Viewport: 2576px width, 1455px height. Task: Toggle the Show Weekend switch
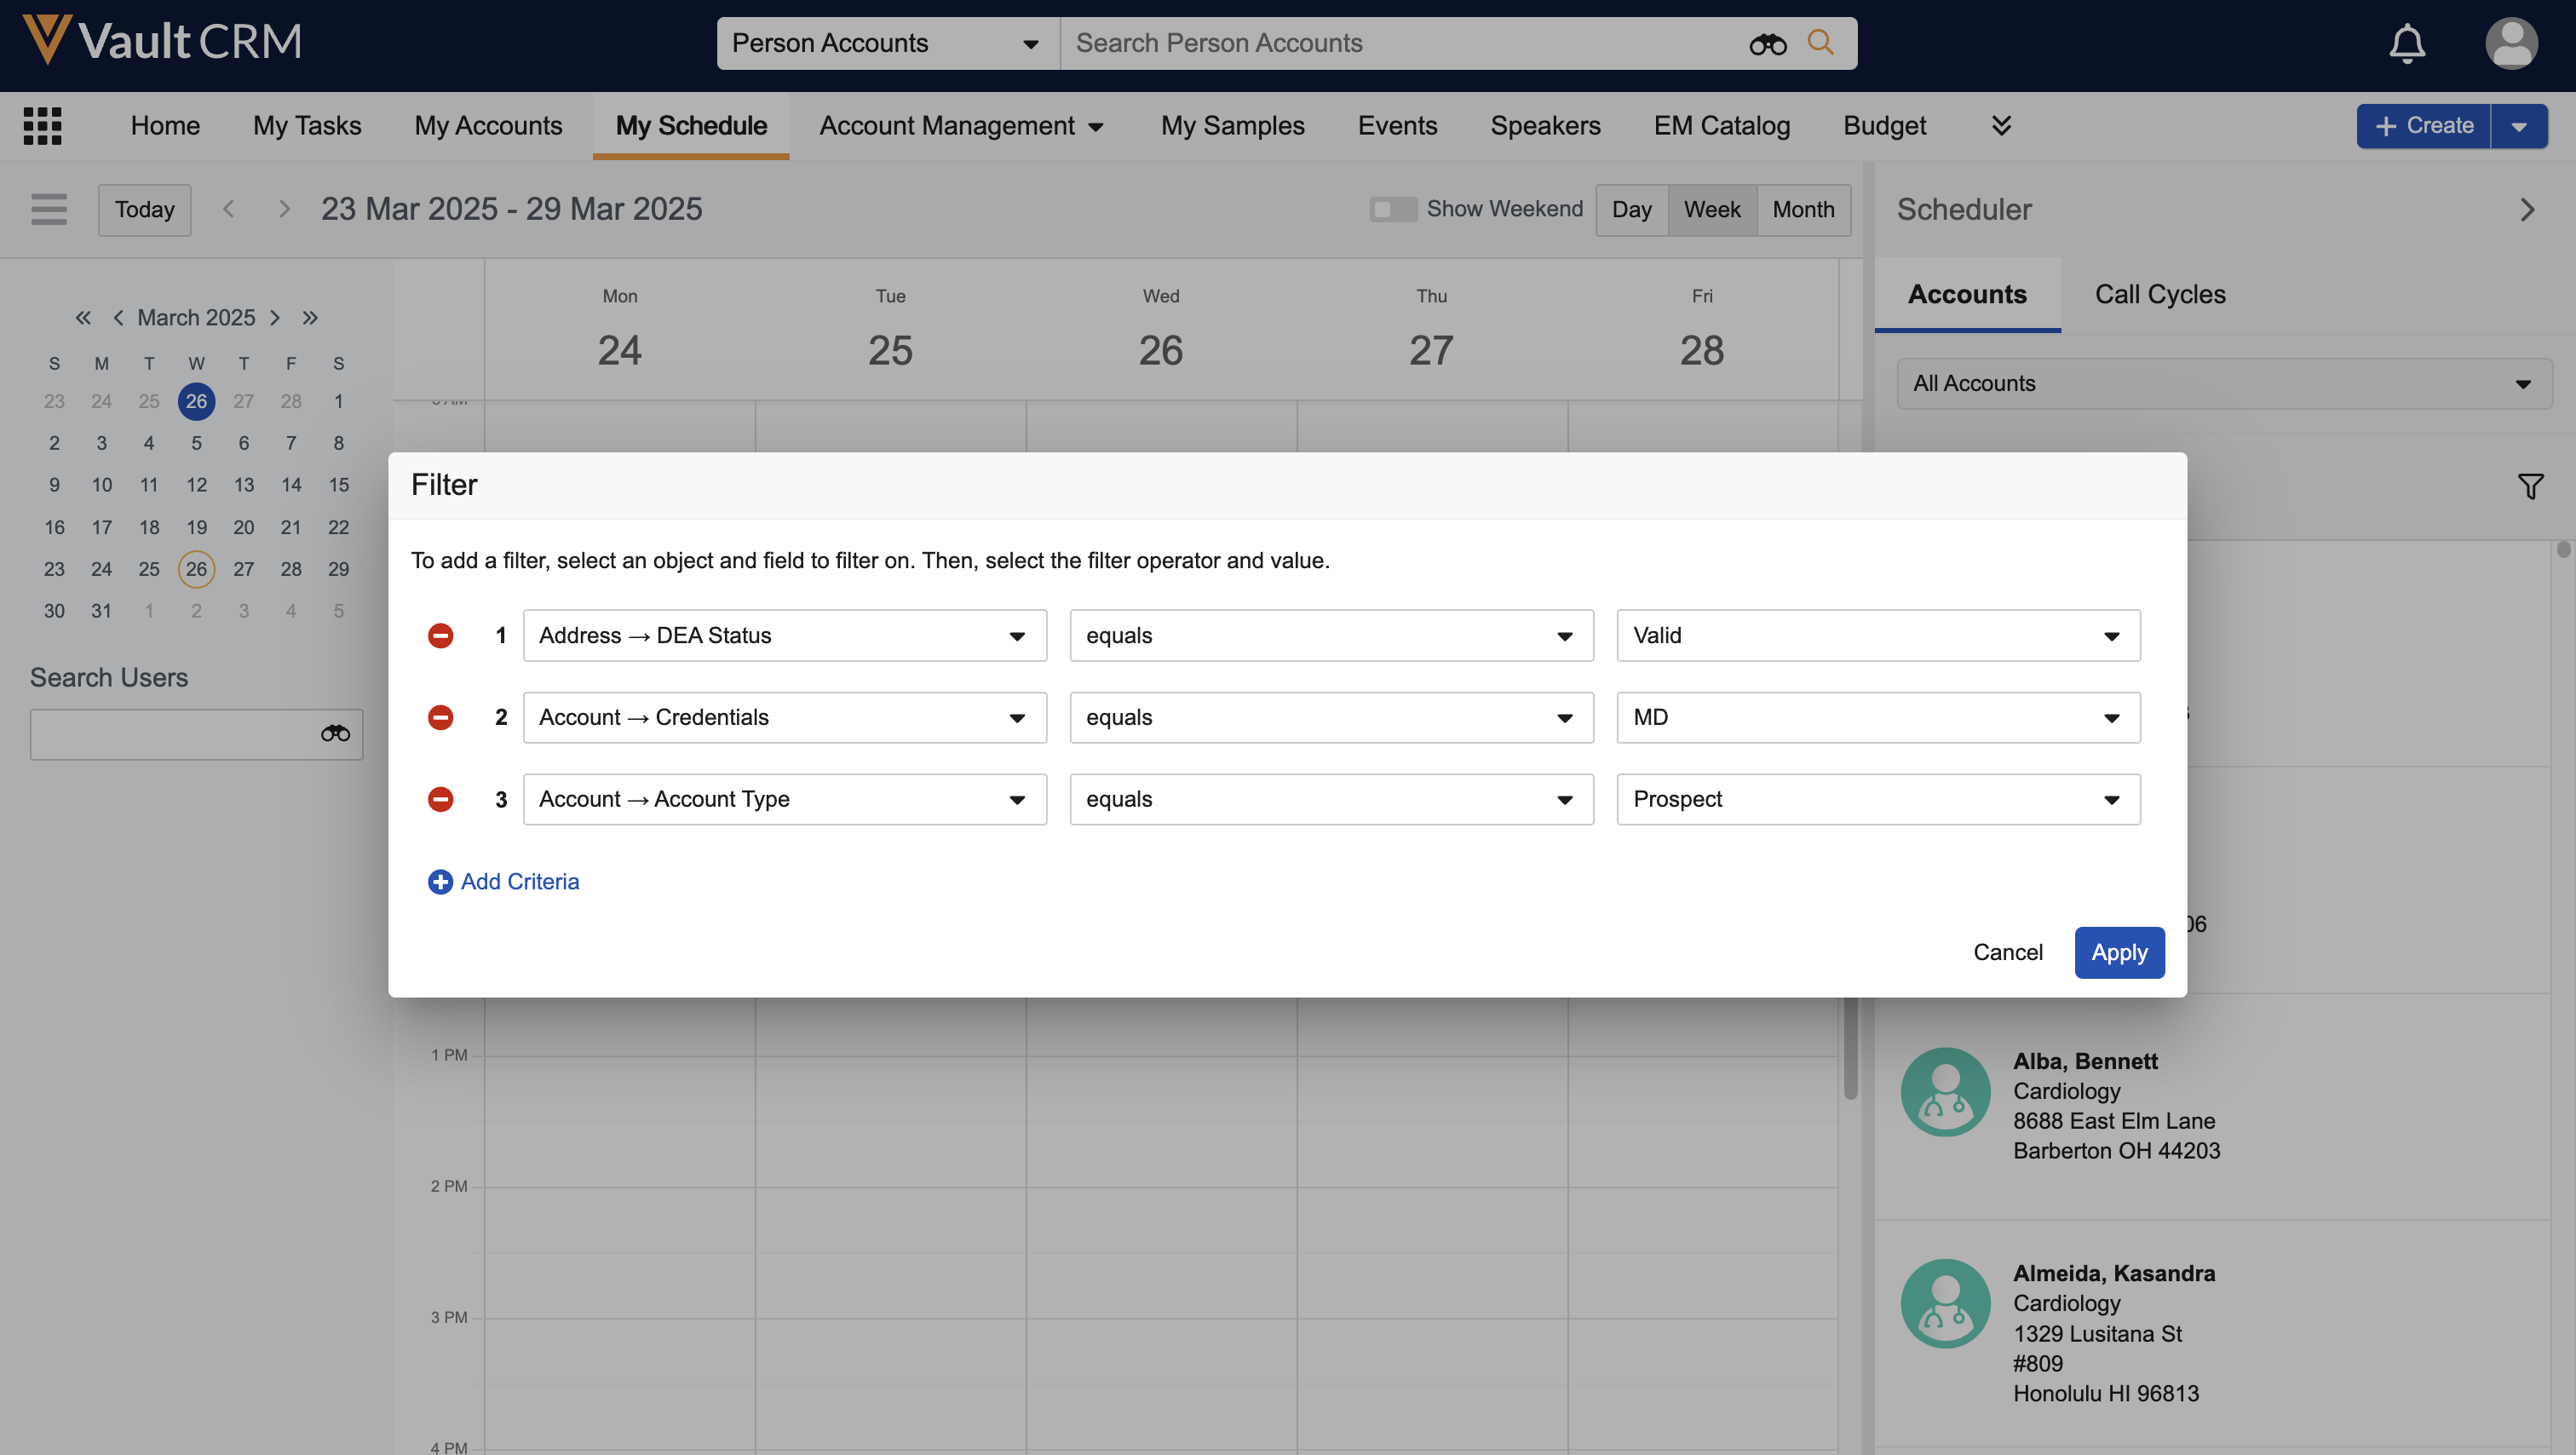point(1393,209)
